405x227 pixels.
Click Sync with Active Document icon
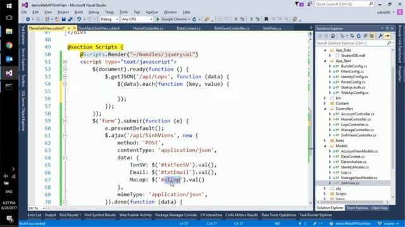[352, 36]
